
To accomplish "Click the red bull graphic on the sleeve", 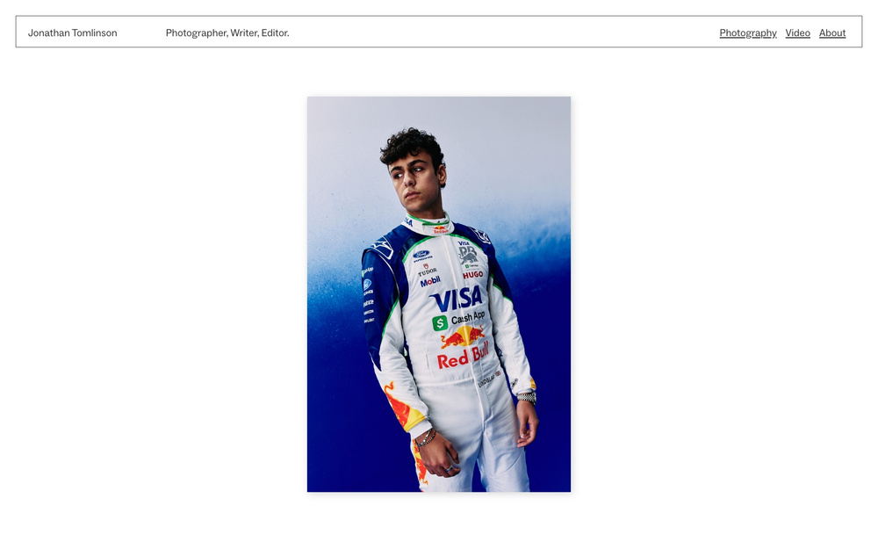I will point(402,407).
